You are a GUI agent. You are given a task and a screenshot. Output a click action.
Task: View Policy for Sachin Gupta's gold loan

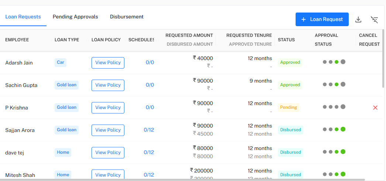click(x=108, y=85)
